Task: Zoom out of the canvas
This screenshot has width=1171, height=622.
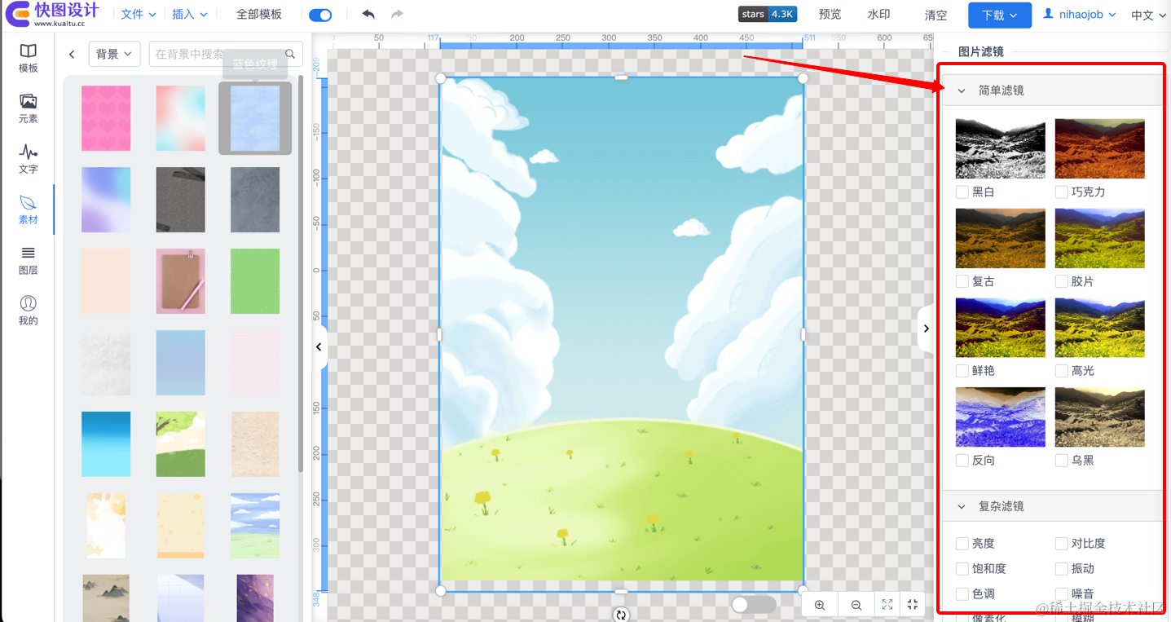Action: tap(856, 605)
